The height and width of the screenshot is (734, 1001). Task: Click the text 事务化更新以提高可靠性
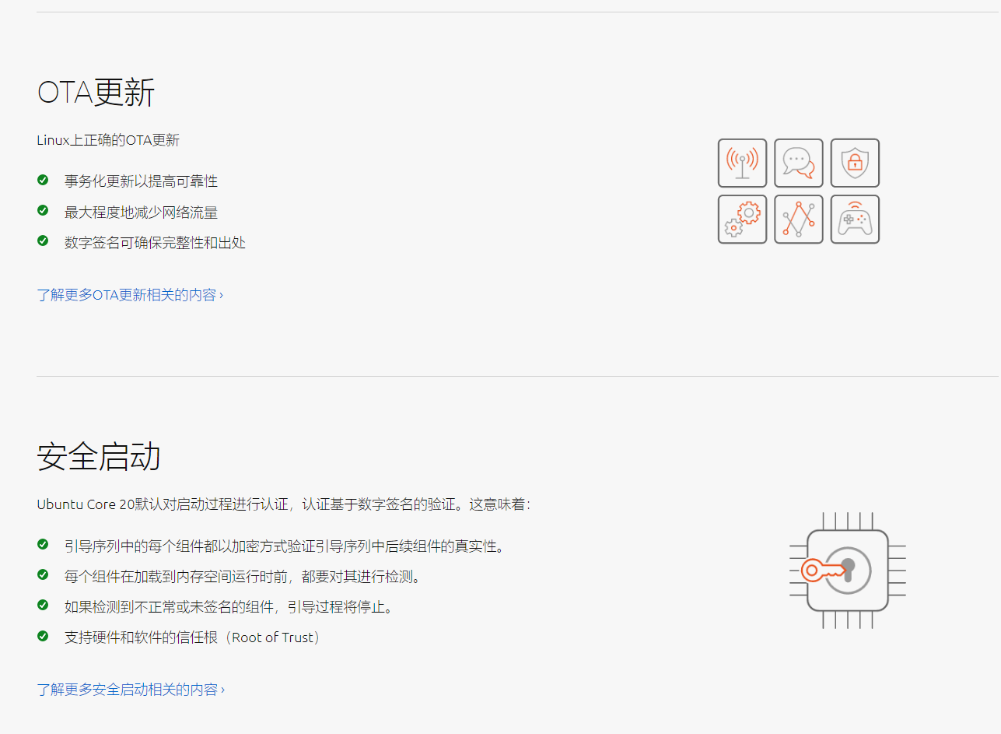click(x=141, y=181)
